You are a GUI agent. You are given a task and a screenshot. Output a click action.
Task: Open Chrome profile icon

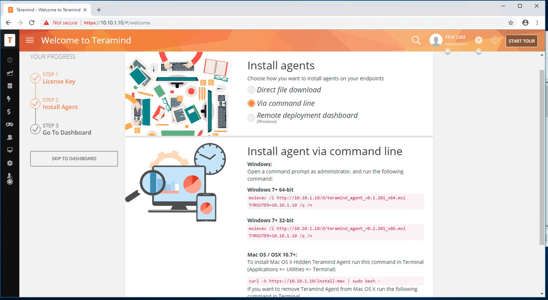(x=525, y=23)
